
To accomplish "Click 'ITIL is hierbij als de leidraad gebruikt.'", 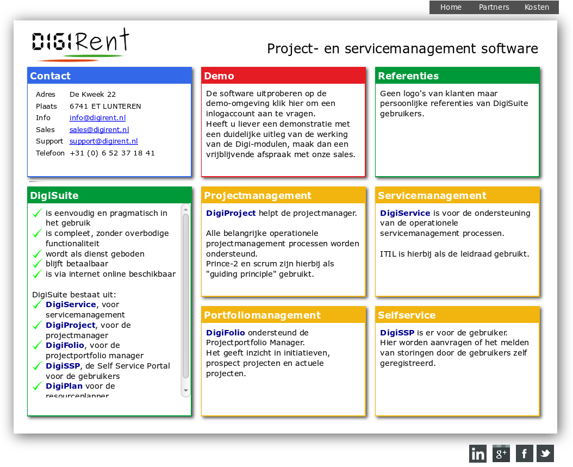I will 454,253.
